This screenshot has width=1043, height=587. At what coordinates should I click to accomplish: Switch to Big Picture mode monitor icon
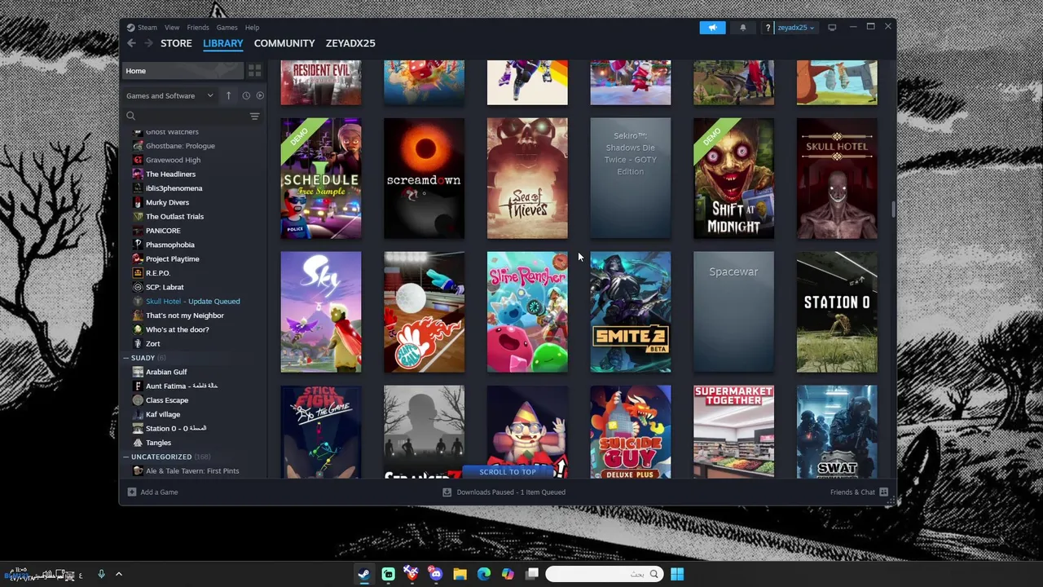[x=832, y=28]
